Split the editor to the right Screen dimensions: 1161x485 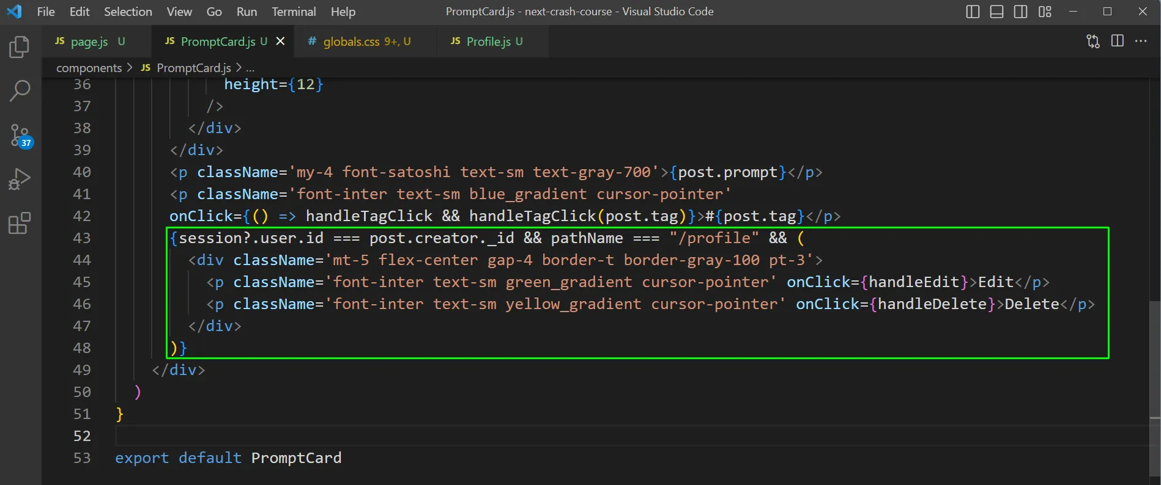click(1118, 41)
